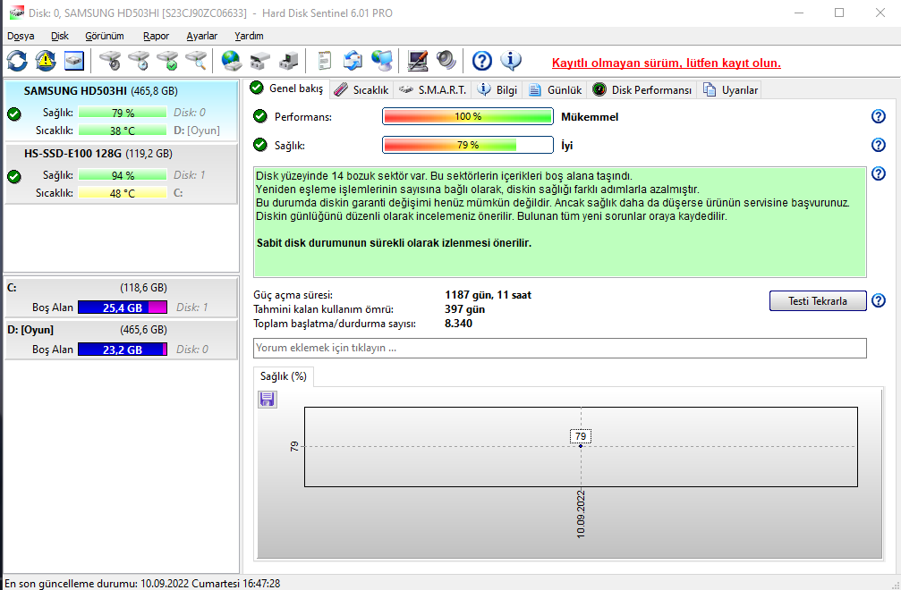
Task: Click the globe and monitor toolbar icon
Action: coord(381,60)
